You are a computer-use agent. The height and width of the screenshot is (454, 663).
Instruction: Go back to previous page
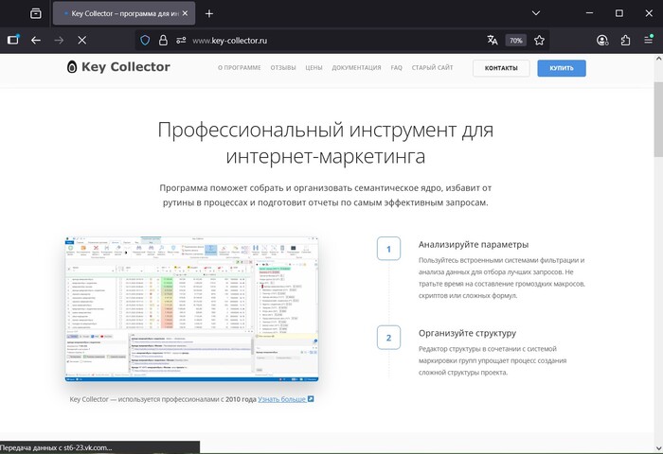[x=36, y=40]
